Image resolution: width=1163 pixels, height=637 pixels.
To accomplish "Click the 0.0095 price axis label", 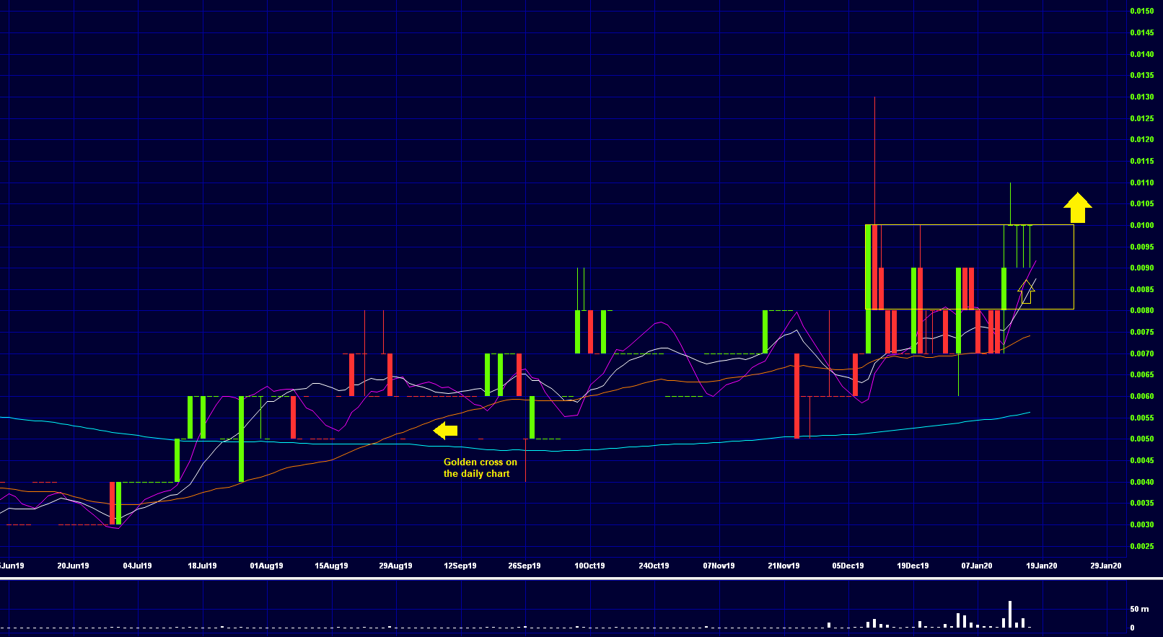I will pos(1141,247).
